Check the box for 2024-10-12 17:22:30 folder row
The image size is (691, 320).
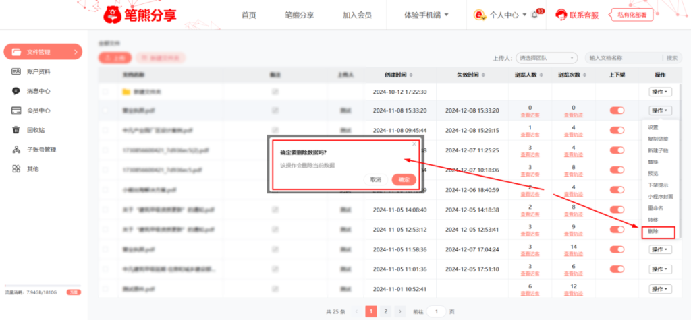pyautogui.click(x=105, y=92)
